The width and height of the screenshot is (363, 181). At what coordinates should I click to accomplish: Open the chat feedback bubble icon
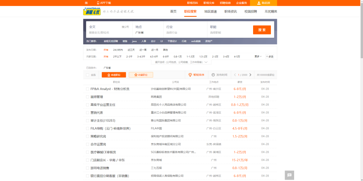point(289,175)
